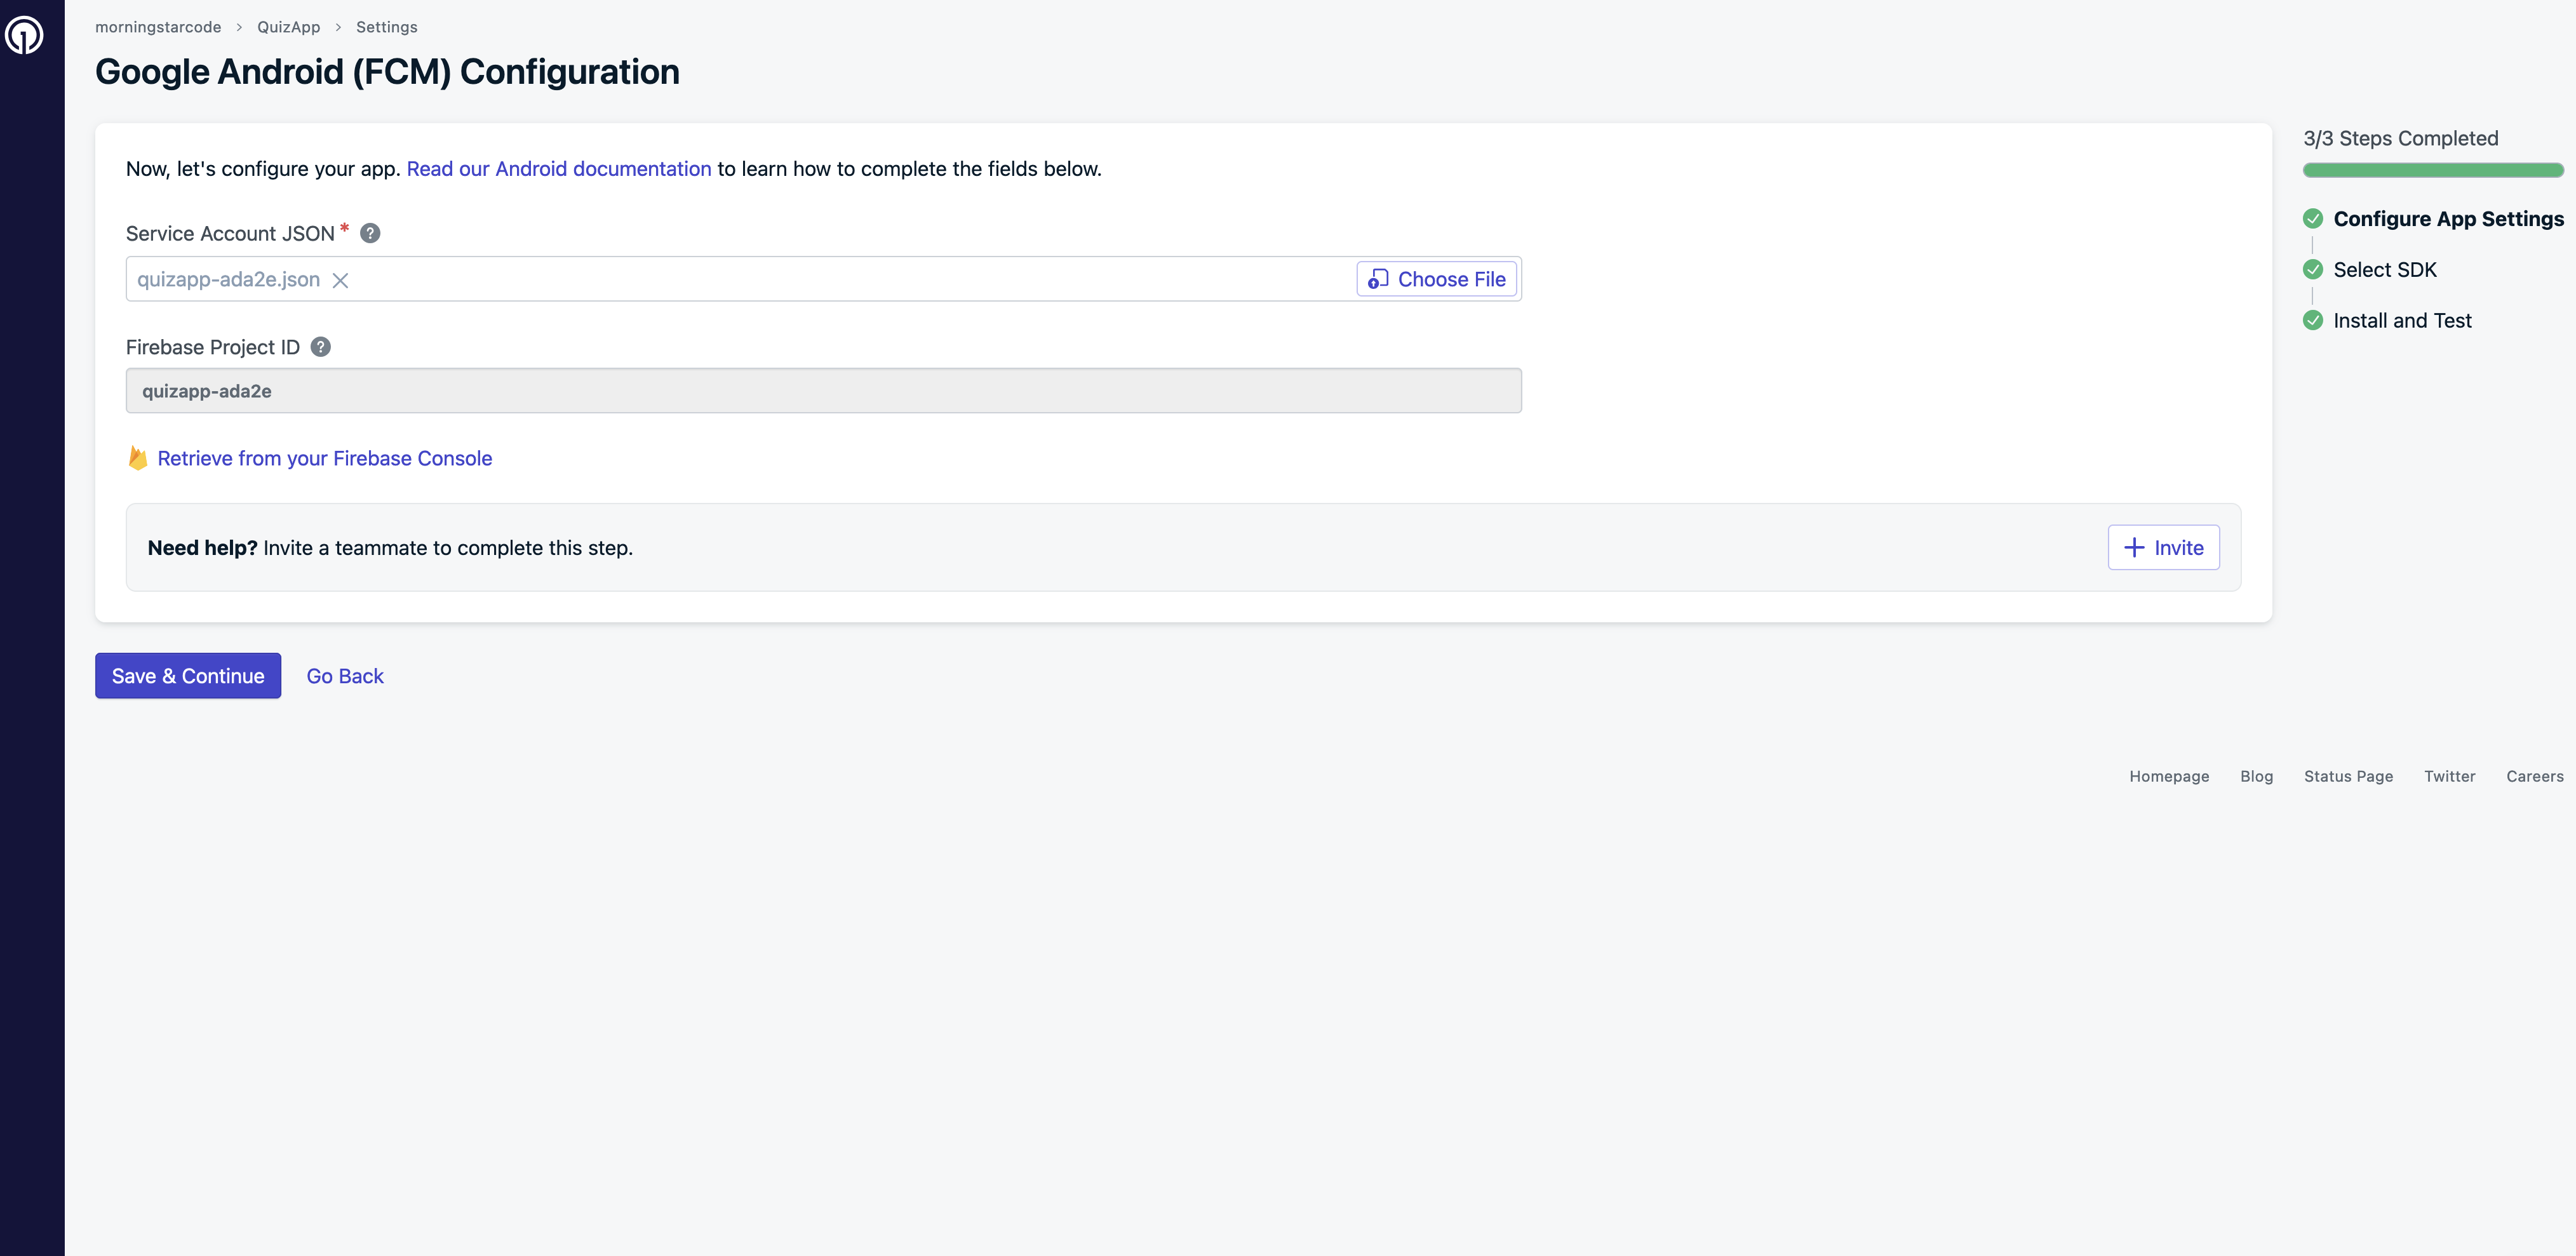Go to Settings breadcrumb
This screenshot has height=1256, width=2576.
tap(386, 27)
